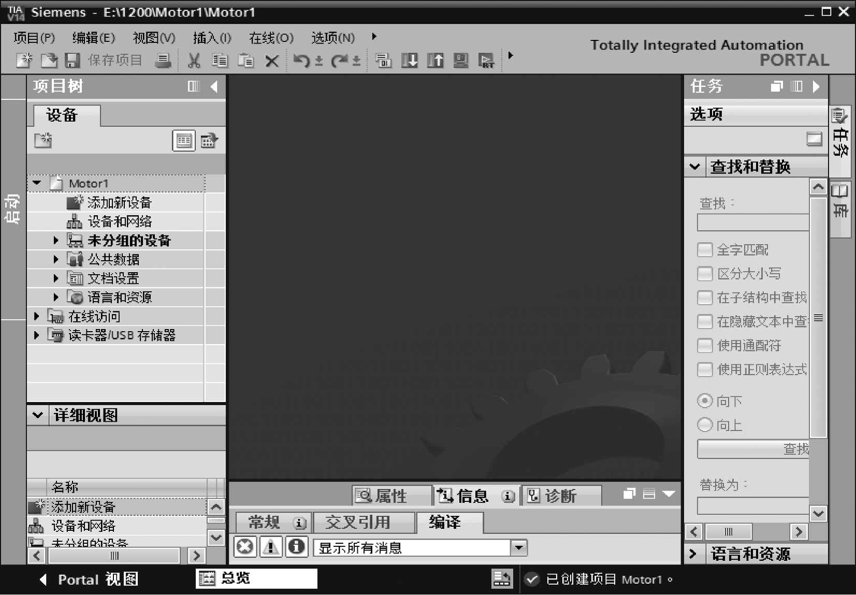Click the 查找 text input field

(x=753, y=222)
